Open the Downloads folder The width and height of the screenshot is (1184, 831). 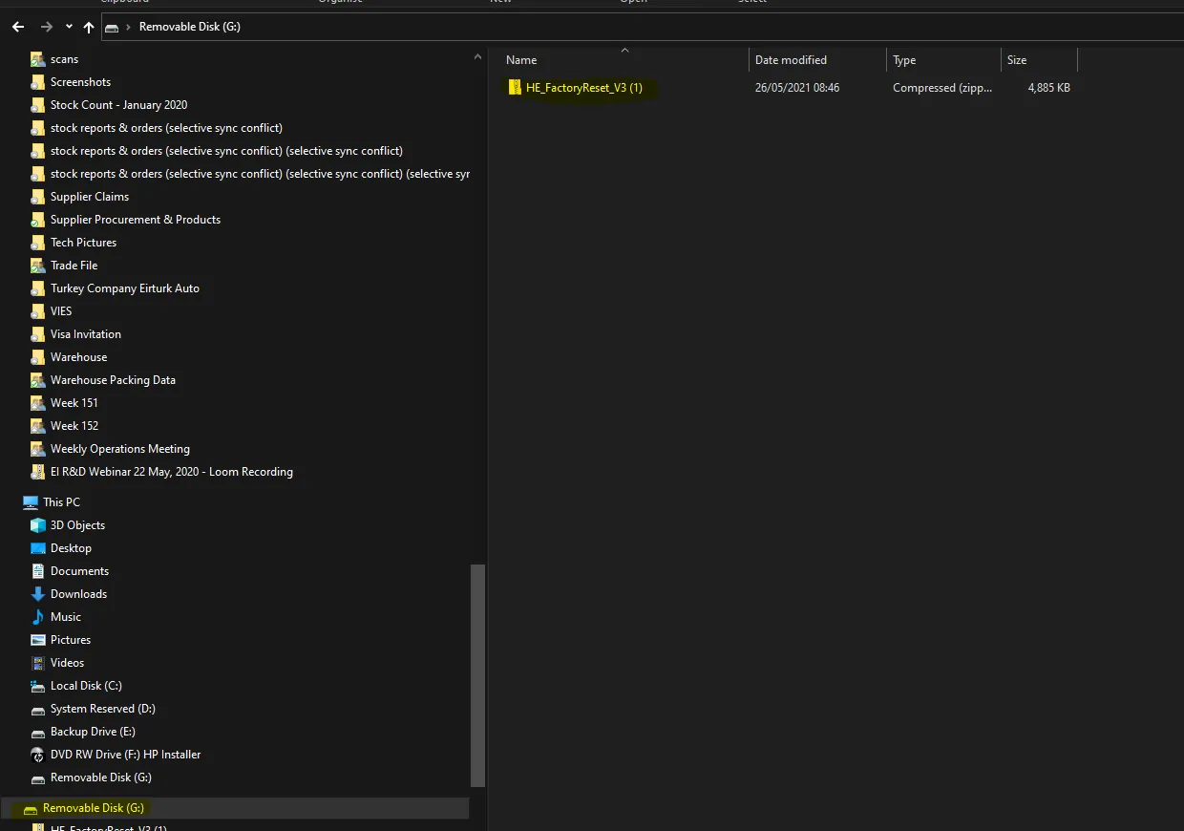pyautogui.click(x=78, y=594)
